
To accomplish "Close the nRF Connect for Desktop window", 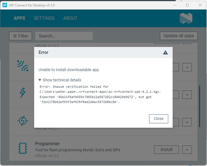I will pyautogui.click(x=200, y=5).
